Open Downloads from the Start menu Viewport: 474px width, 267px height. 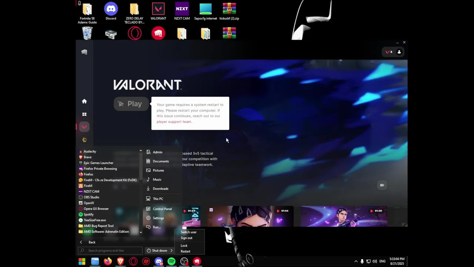click(x=160, y=189)
